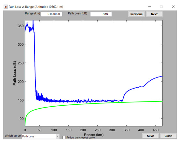Click the Next button
The width and height of the screenshot is (179, 141).
coord(154,14)
